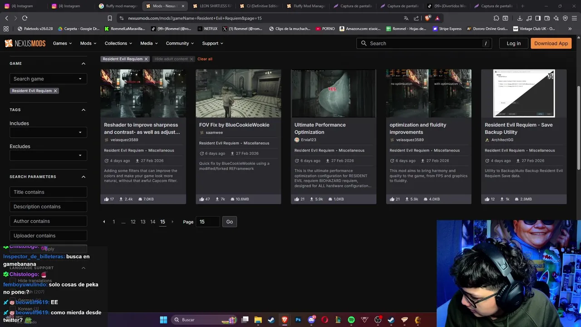Switch to the Fluffy Mod Manager tab
Image resolution: width=581 pixels, height=327 pixels.
[305, 6]
